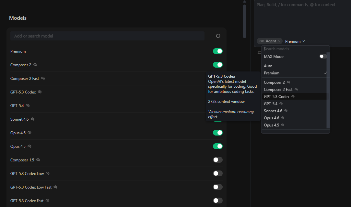Click the Add or search model field
The height and width of the screenshot is (207, 351).
(x=107, y=36)
